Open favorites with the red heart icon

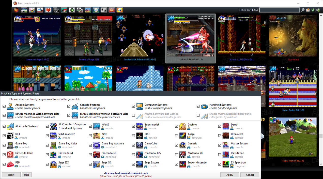pos(48,10)
